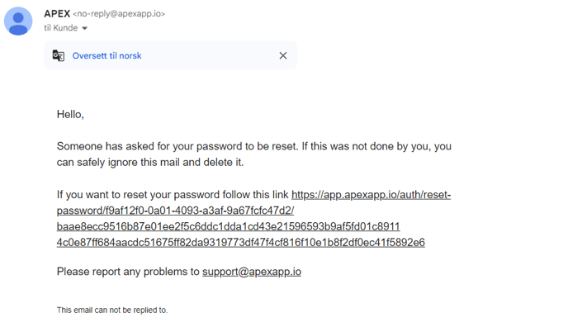Click the 'This email can not be replied to' footer
568x327 pixels.
coord(112,310)
